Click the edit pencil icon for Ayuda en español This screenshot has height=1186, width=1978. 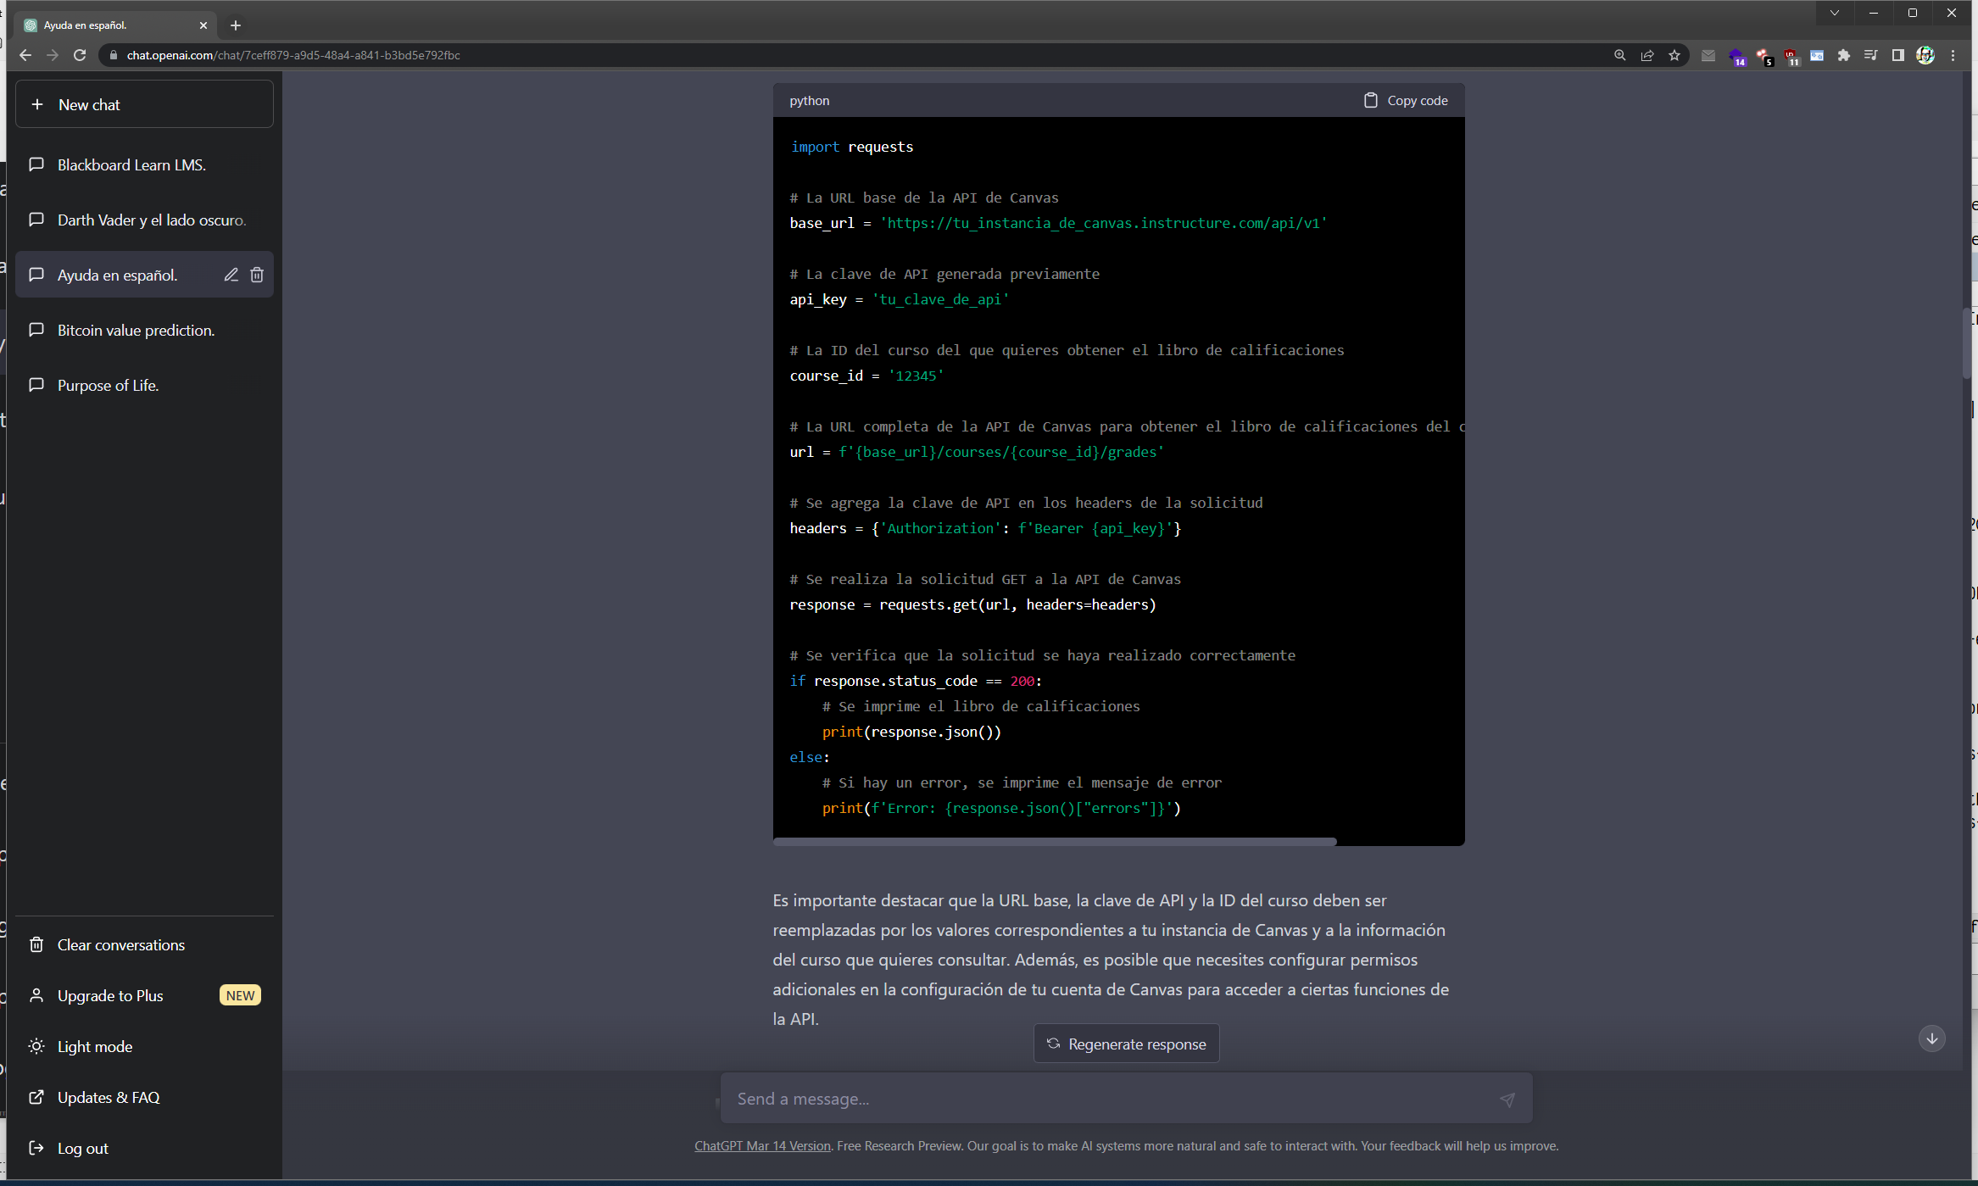pyautogui.click(x=231, y=275)
